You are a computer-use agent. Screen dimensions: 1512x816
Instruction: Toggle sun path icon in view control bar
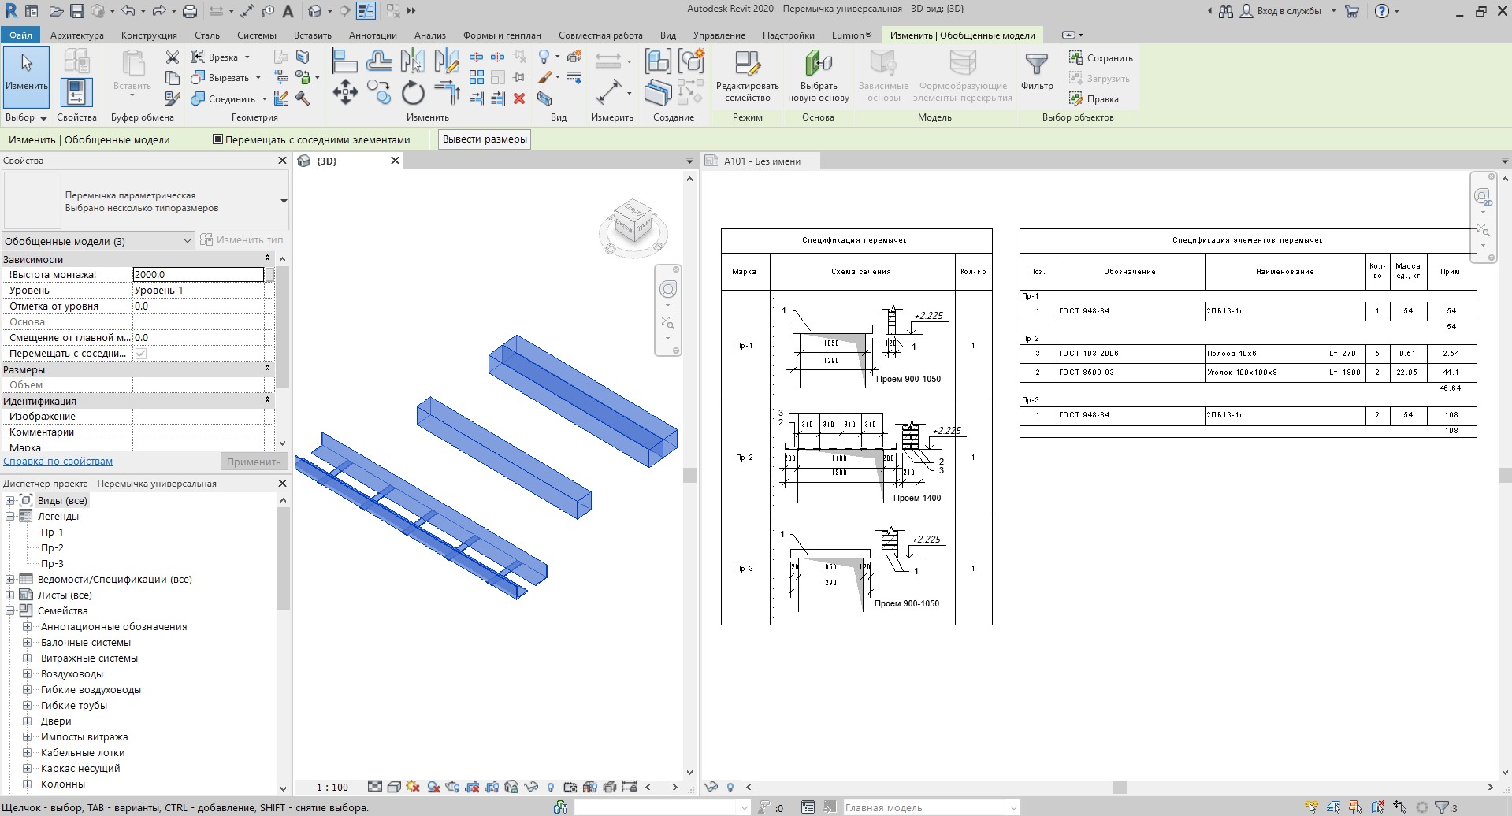(413, 787)
